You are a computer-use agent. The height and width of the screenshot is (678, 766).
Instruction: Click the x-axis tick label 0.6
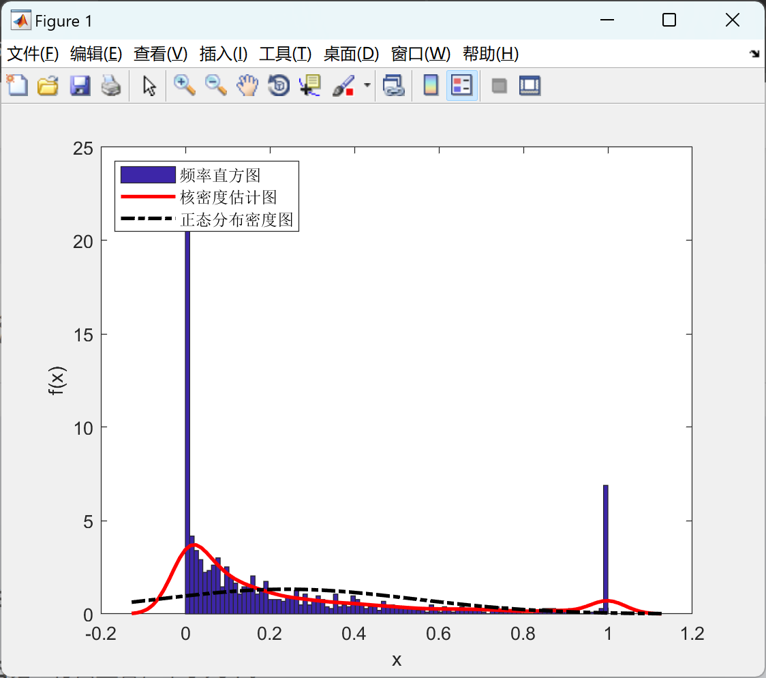[x=438, y=634]
